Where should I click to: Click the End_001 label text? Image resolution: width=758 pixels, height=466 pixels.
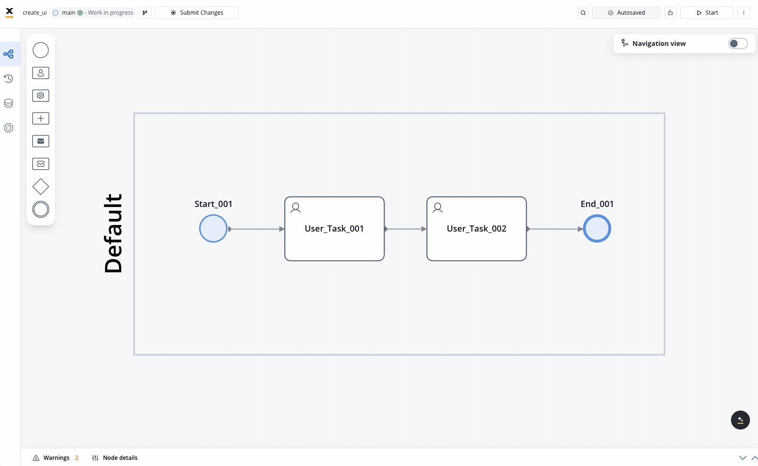(597, 204)
